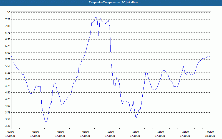Click the 00:00 label above 18.10.21
The height and width of the screenshot is (139, 222).
click(211, 131)
